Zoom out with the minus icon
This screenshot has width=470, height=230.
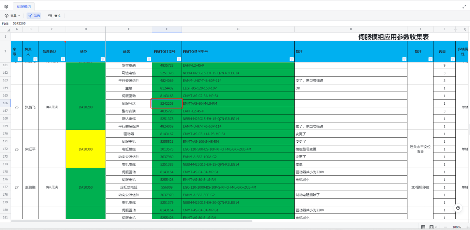[445, 227]
